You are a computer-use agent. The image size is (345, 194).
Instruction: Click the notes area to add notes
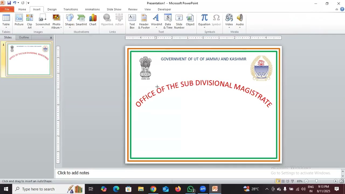(x=198, y=173)
